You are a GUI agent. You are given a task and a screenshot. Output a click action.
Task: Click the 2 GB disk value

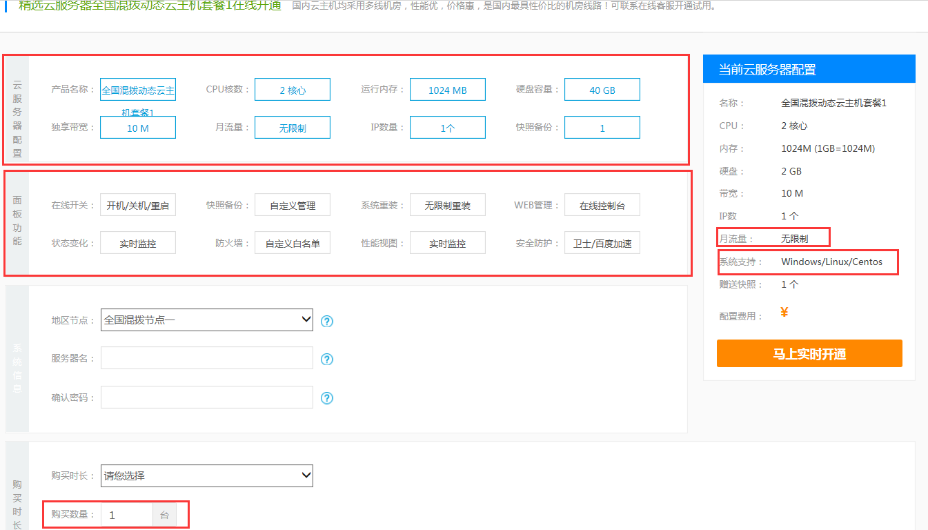coord(791,171)
